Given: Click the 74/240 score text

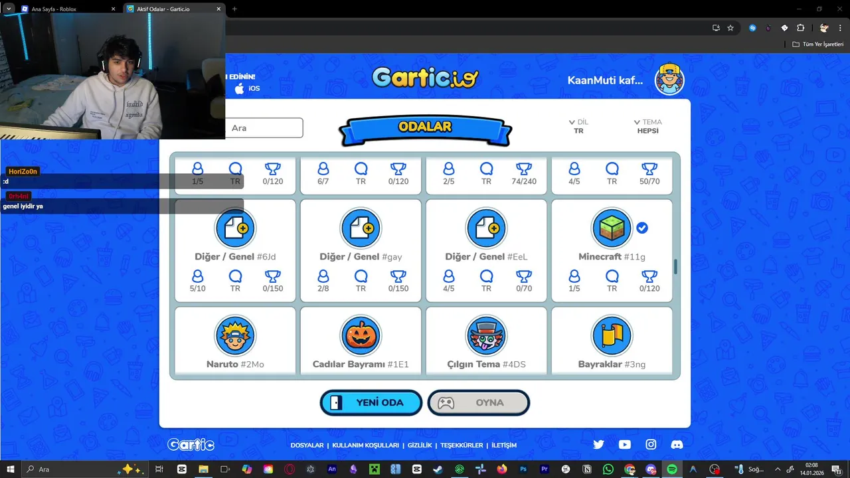Looking at the screenshot, I should (524, 181).
